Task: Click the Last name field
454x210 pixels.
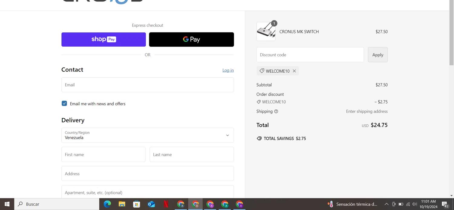Action: pyautogui.click(x=192, y=154)
